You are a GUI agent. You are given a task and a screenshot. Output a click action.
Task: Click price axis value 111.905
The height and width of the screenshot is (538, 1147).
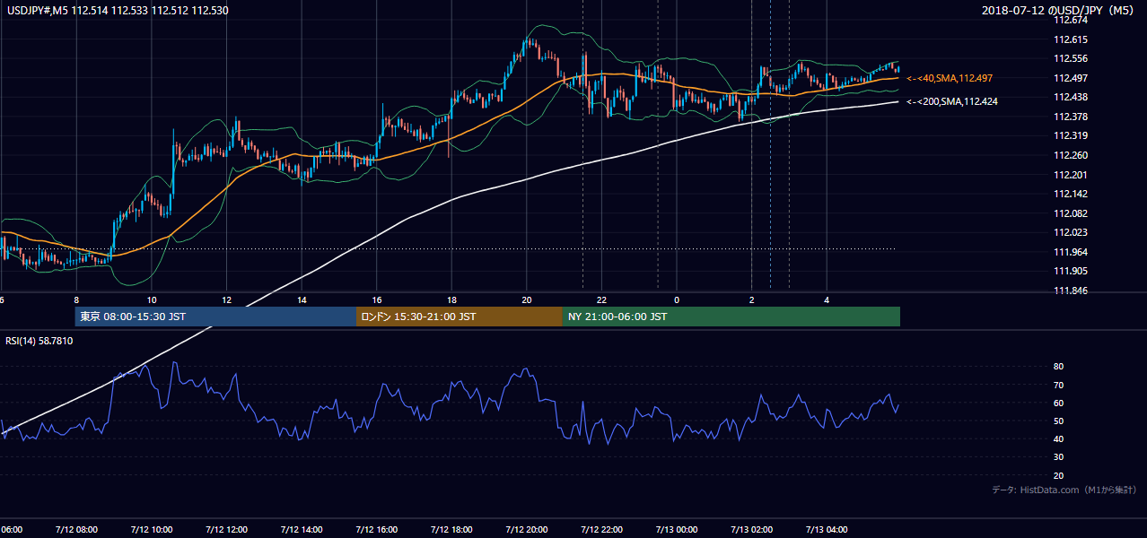tap(1071, 271)
